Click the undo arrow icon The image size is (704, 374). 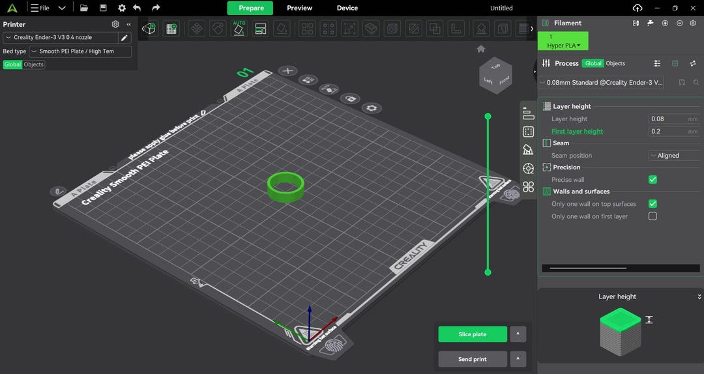pyautogui.click(x=137, y=8)
